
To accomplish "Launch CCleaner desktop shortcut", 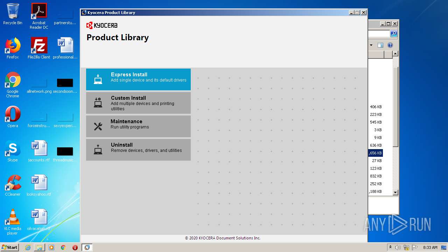I will click(13, 185).
